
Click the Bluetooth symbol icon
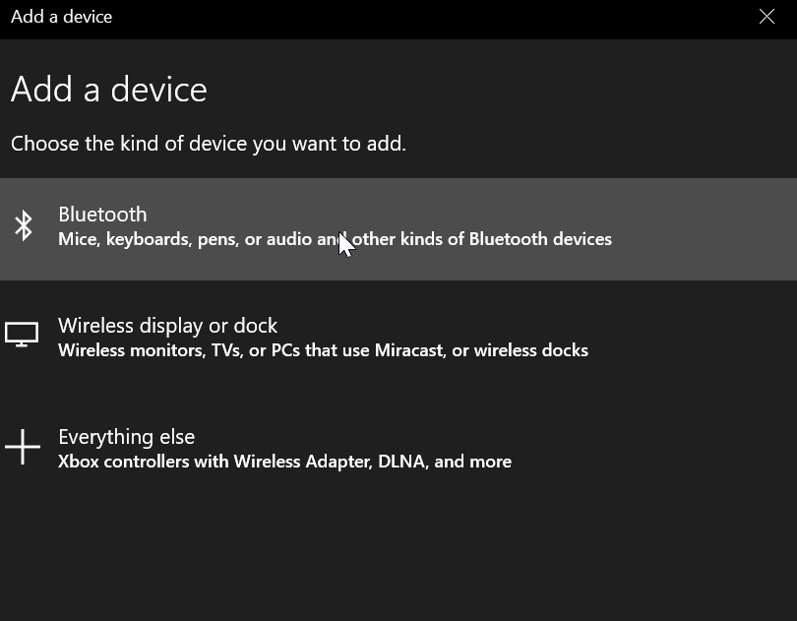[24, 225]
